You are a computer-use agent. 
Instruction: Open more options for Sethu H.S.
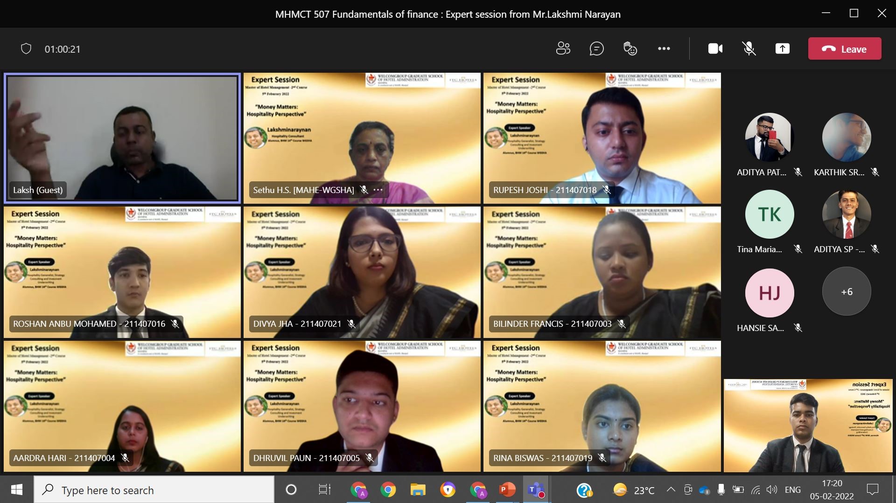(378, 190)
